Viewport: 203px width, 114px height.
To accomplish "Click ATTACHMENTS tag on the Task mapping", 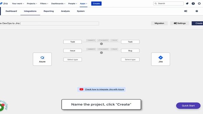I will coord(103,40).
